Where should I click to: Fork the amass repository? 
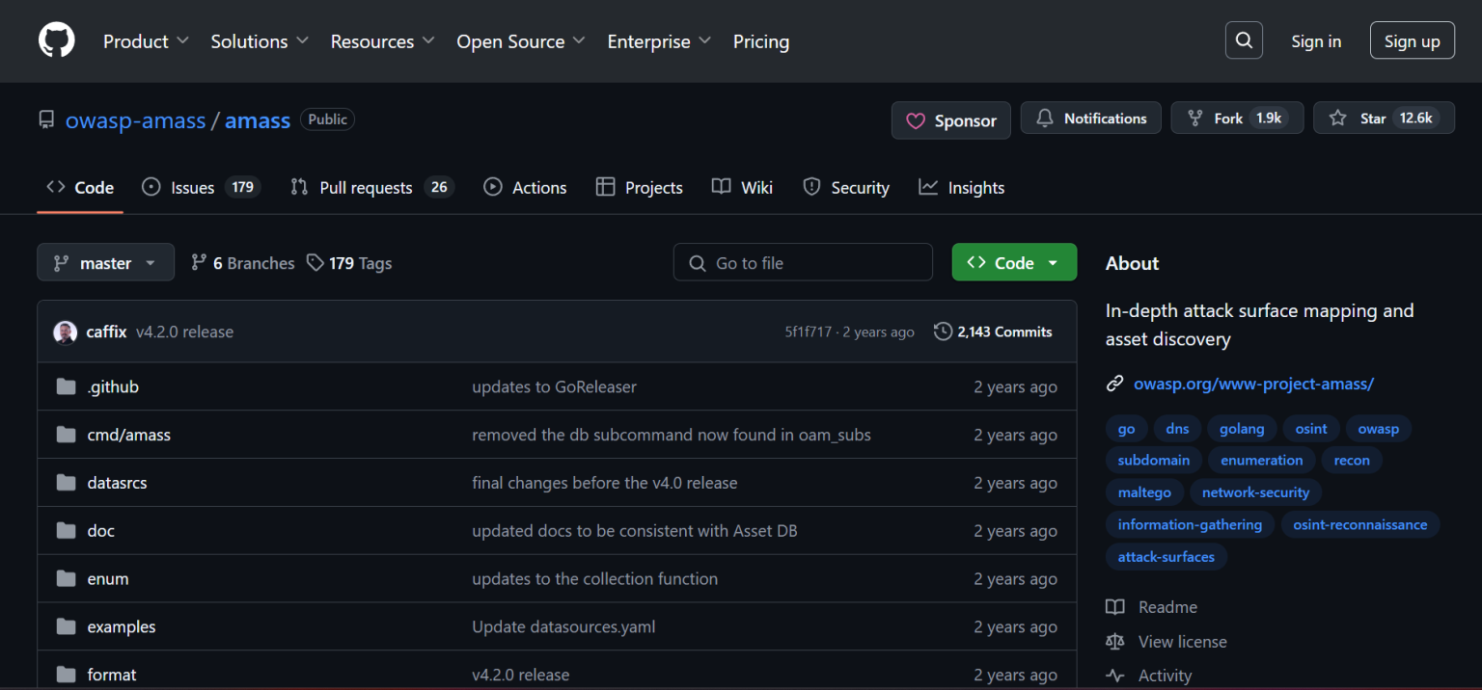coord(1236,118)
